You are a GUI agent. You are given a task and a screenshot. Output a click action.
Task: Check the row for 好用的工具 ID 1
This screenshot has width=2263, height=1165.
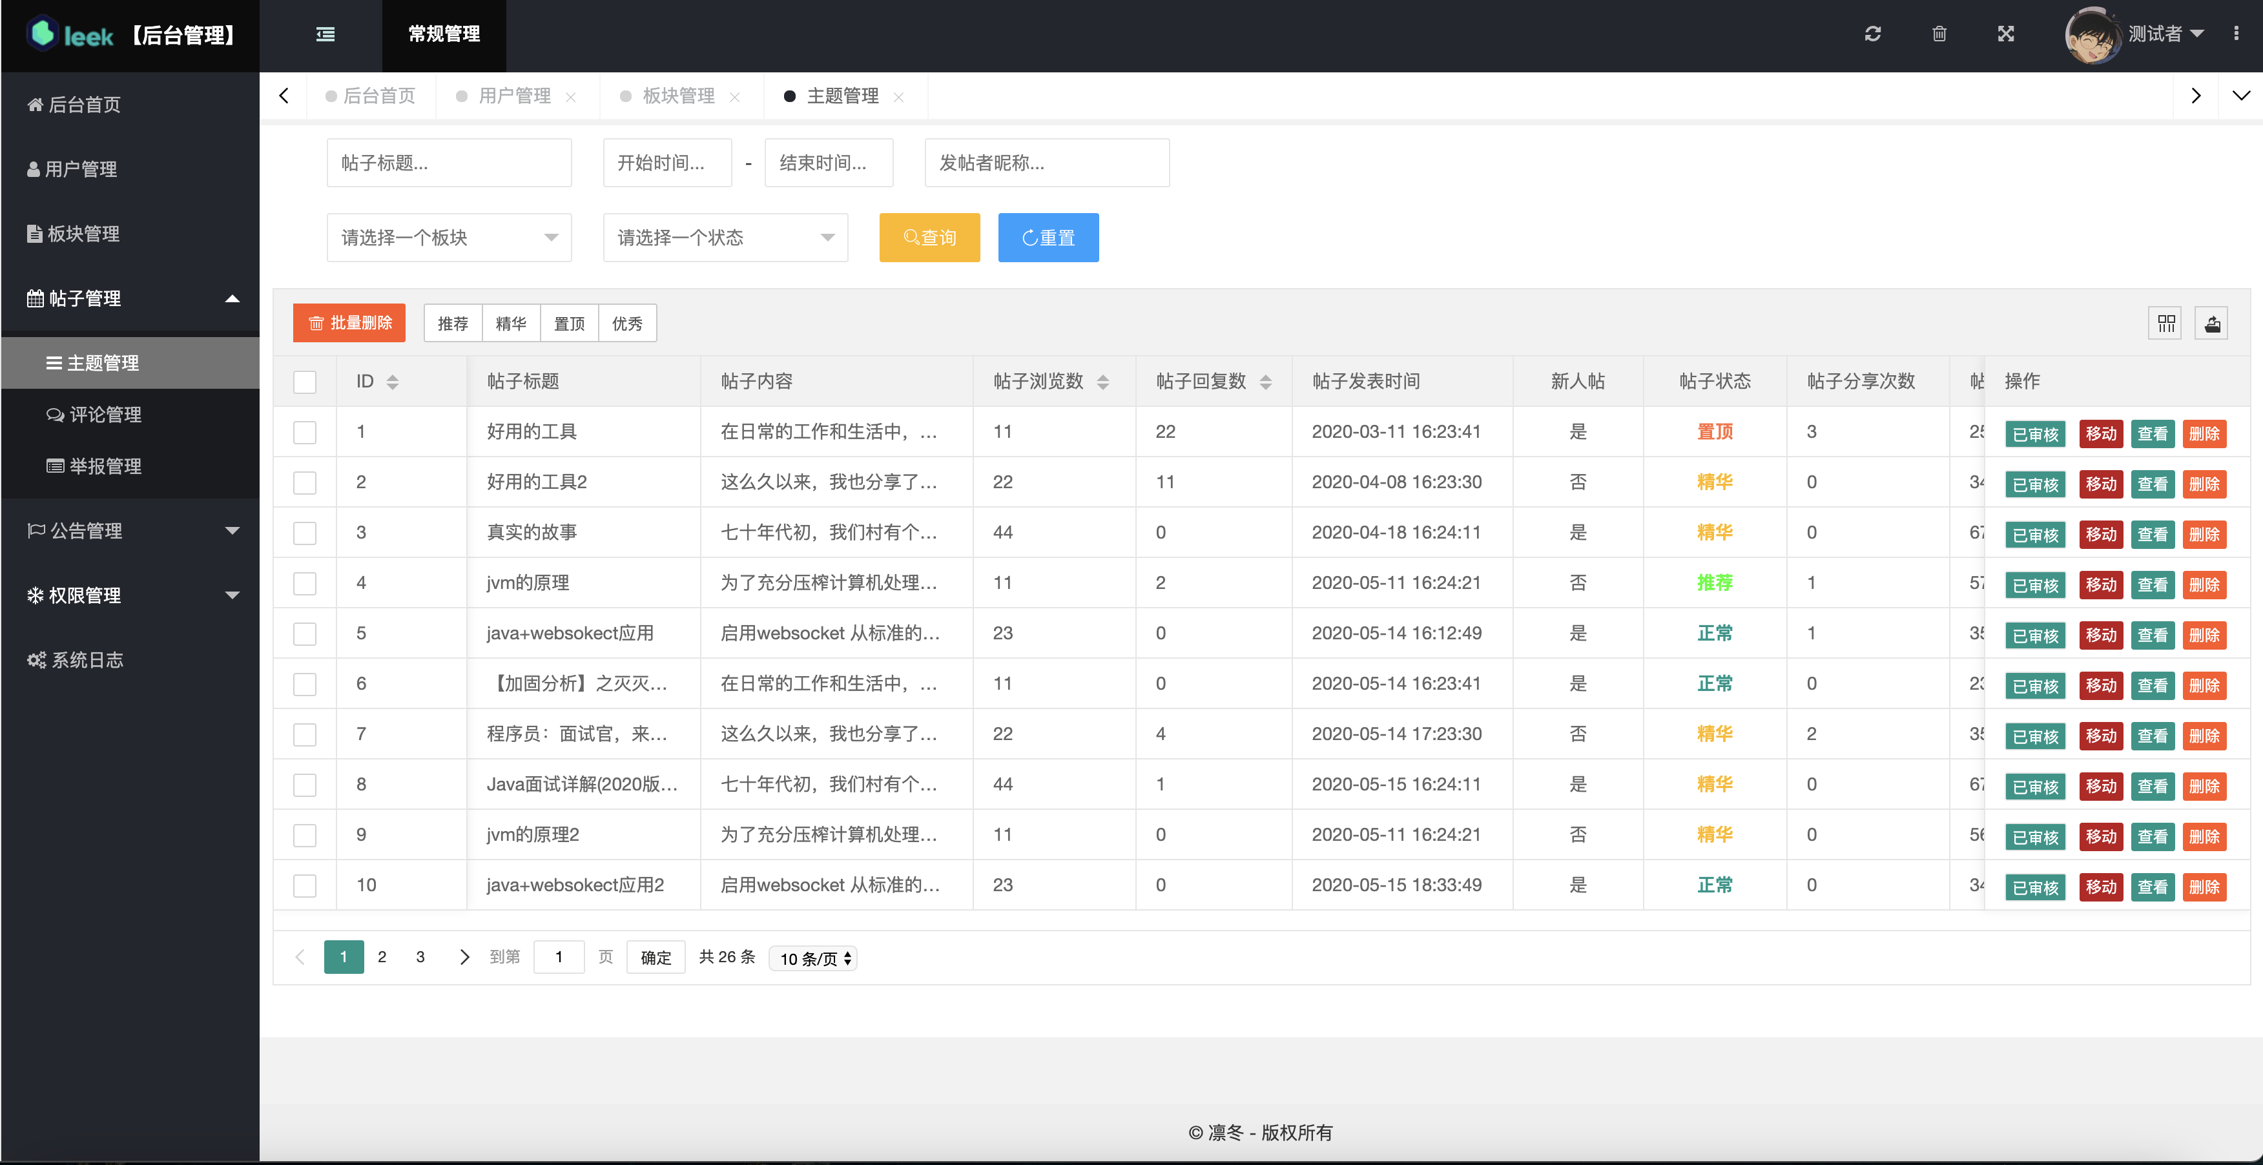pyautogui.click(x=305, y=432)
